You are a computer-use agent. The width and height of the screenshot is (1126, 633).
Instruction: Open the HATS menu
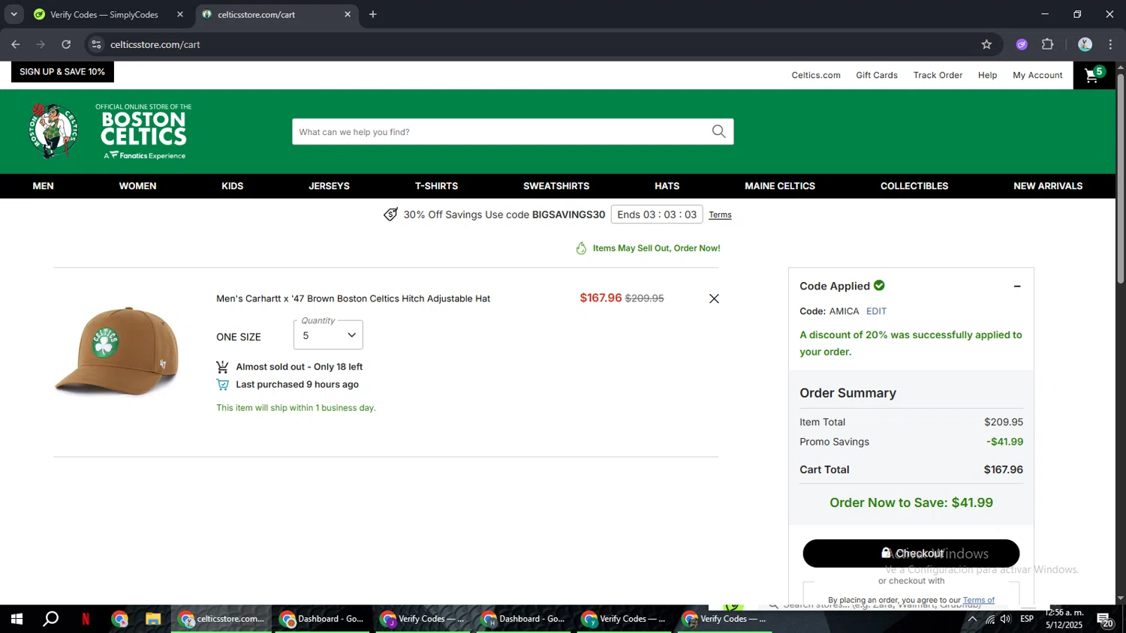coord(667,186)
